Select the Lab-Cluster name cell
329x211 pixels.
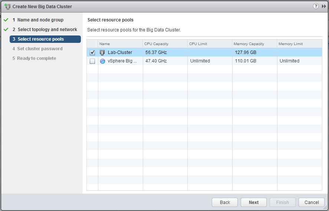[121, 52]
